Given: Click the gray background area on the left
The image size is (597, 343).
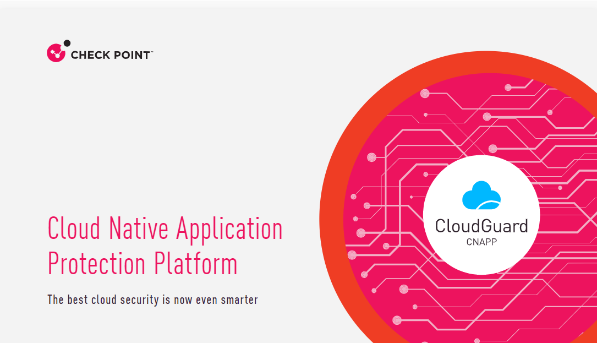Looking at the screenshot, I should click(165, 138).
